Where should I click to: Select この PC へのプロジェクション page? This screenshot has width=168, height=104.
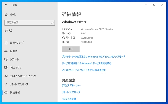[x=23, y=76]
